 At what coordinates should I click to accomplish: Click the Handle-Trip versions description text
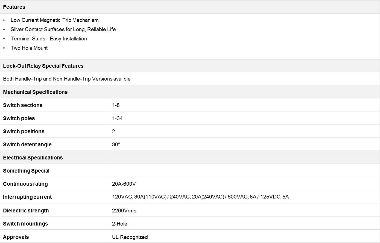click(x=67, y=79)
